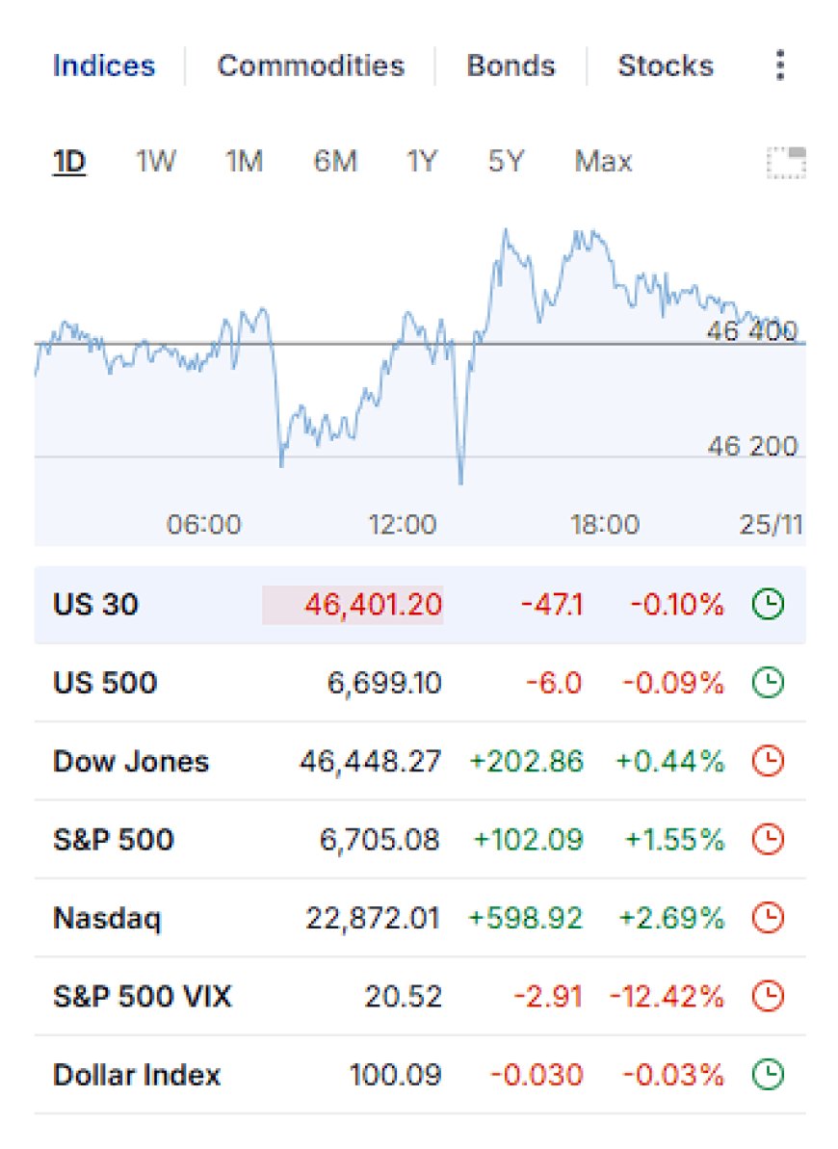Open the three-dot more options menu
Screen dimensions: 838x1149
(x=780, y=65)
